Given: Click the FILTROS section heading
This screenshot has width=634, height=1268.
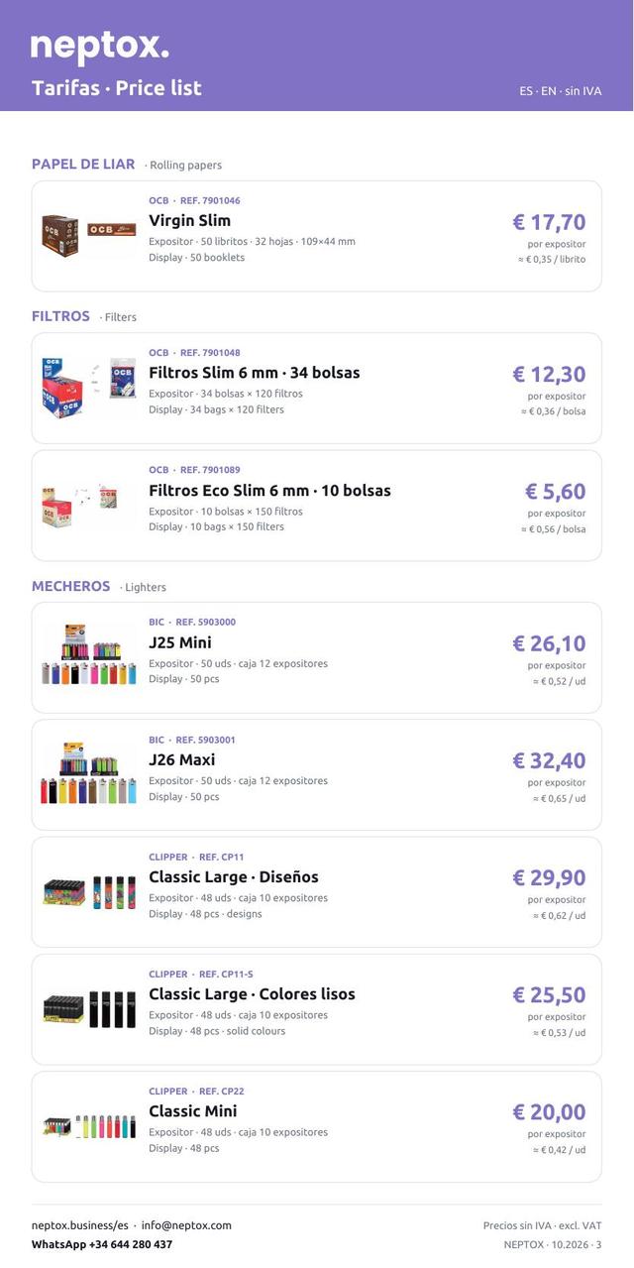Looking at the screenshot, I should [x=60, y=316].
